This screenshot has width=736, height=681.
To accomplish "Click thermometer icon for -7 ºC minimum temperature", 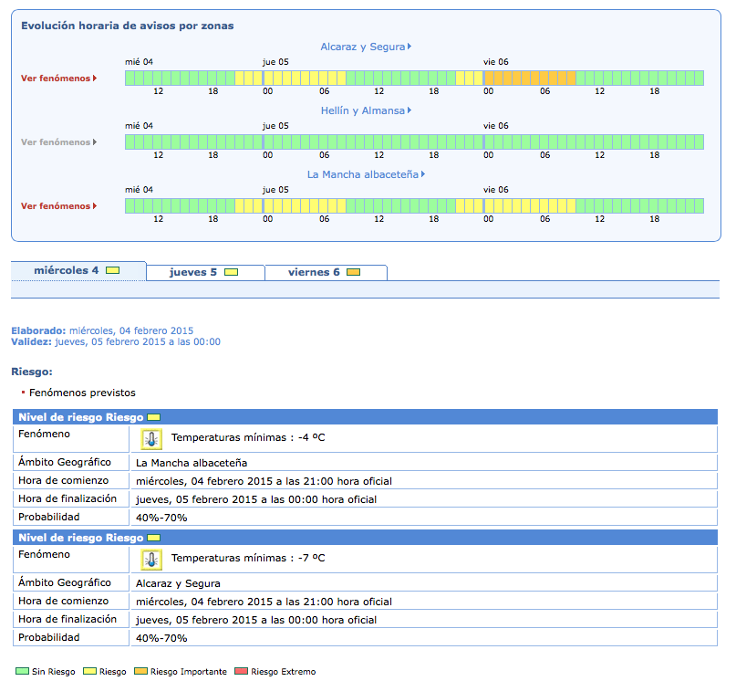I will [x=151, y=559].
